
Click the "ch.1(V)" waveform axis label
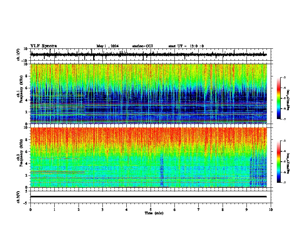point(18,55)
